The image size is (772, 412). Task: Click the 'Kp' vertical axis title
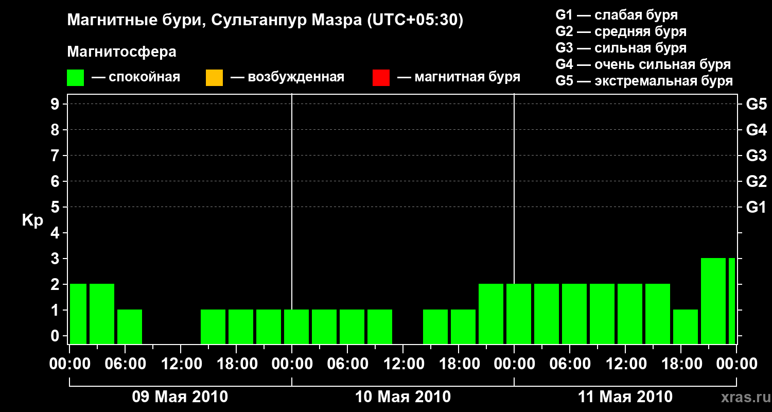[x=32, y=220]
